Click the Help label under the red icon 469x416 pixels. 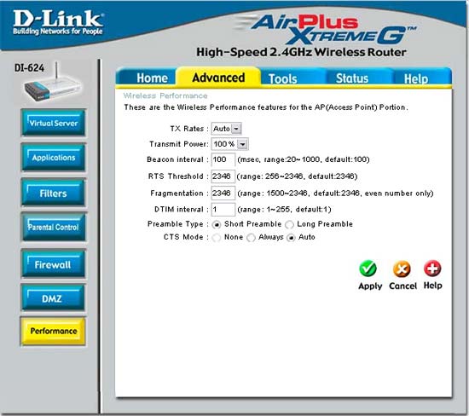433,286
